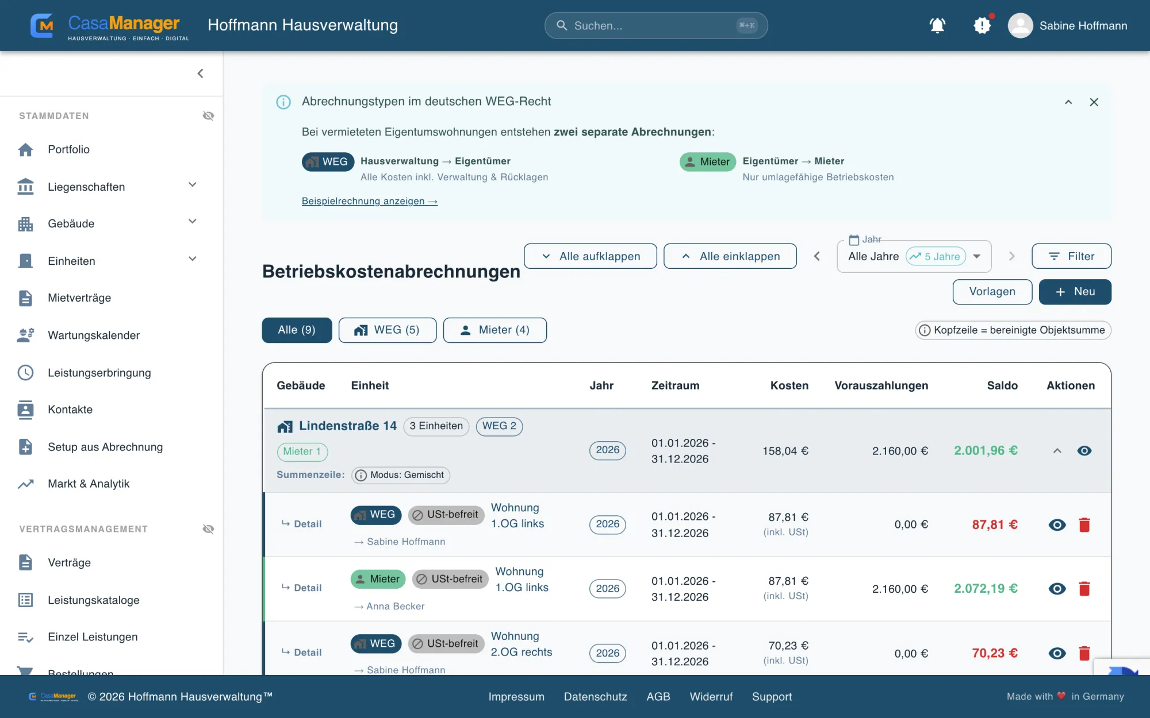Image resolution: width=1150 pixels, height=718 pixels.
Task: Open the Impressum footer link
Action: click(x=516, y=697)
